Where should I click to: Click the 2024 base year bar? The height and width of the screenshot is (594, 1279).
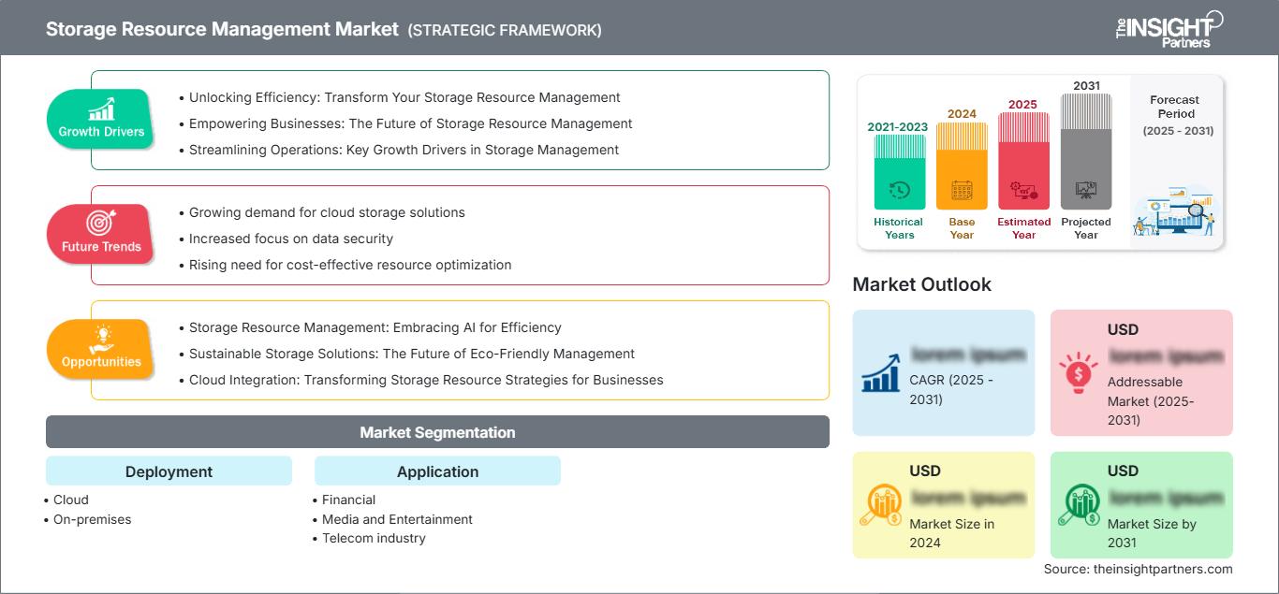[962, 166]
